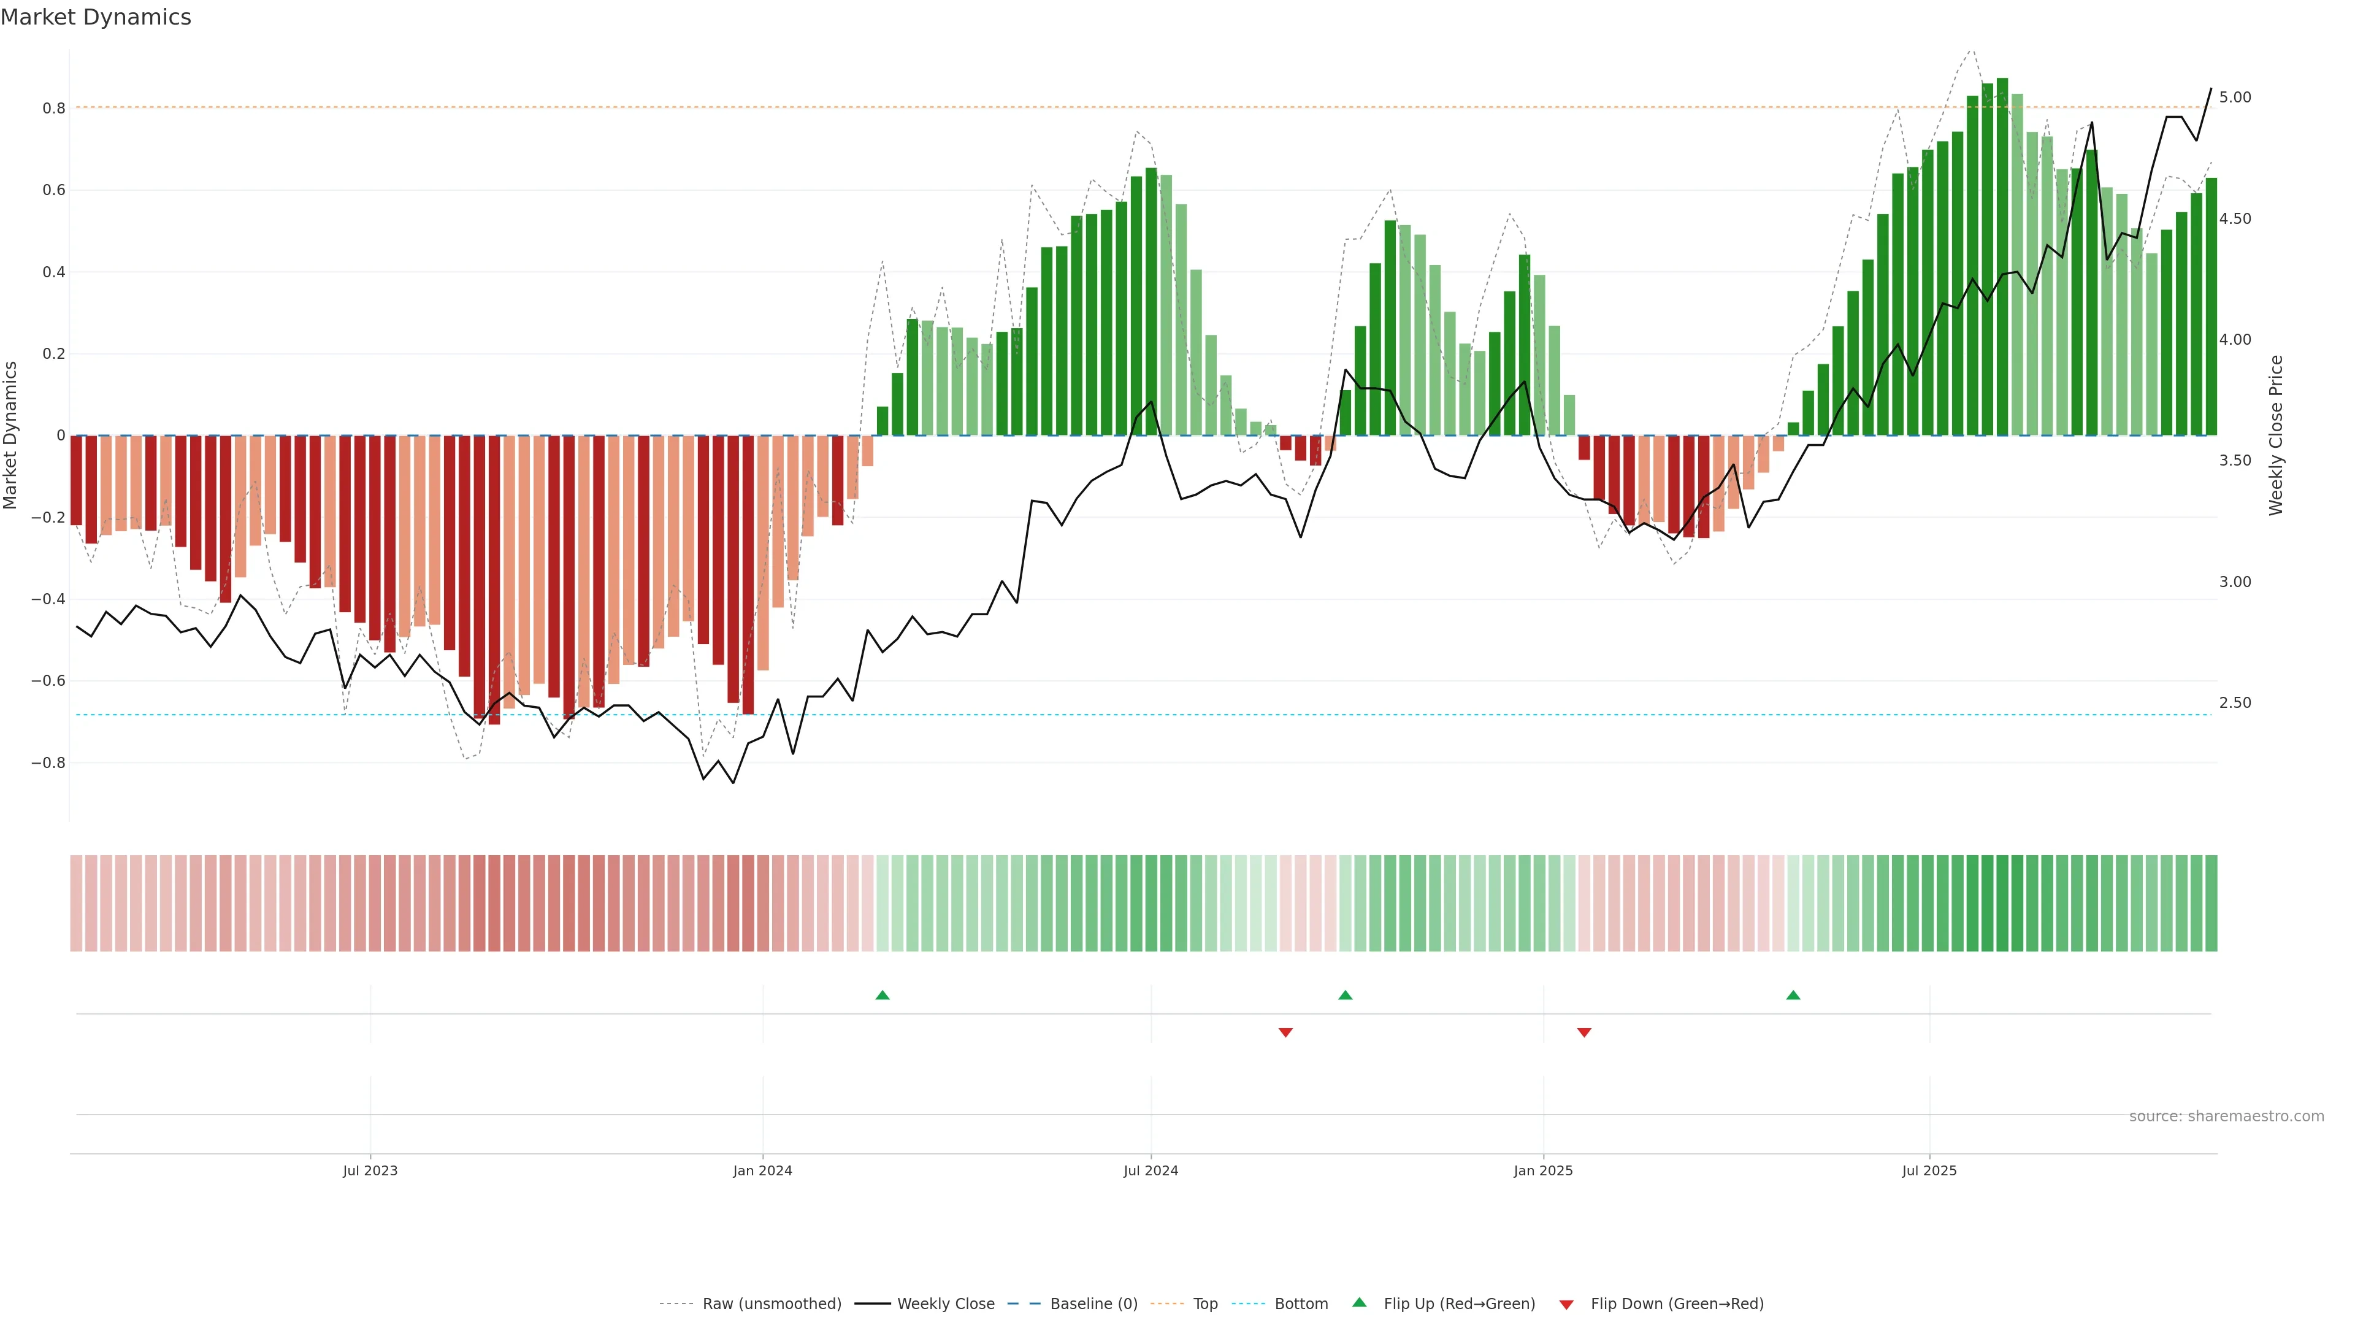Click the 5.00 price axis tick label
This screenshot has height=1325, width=2355.
2234,97
